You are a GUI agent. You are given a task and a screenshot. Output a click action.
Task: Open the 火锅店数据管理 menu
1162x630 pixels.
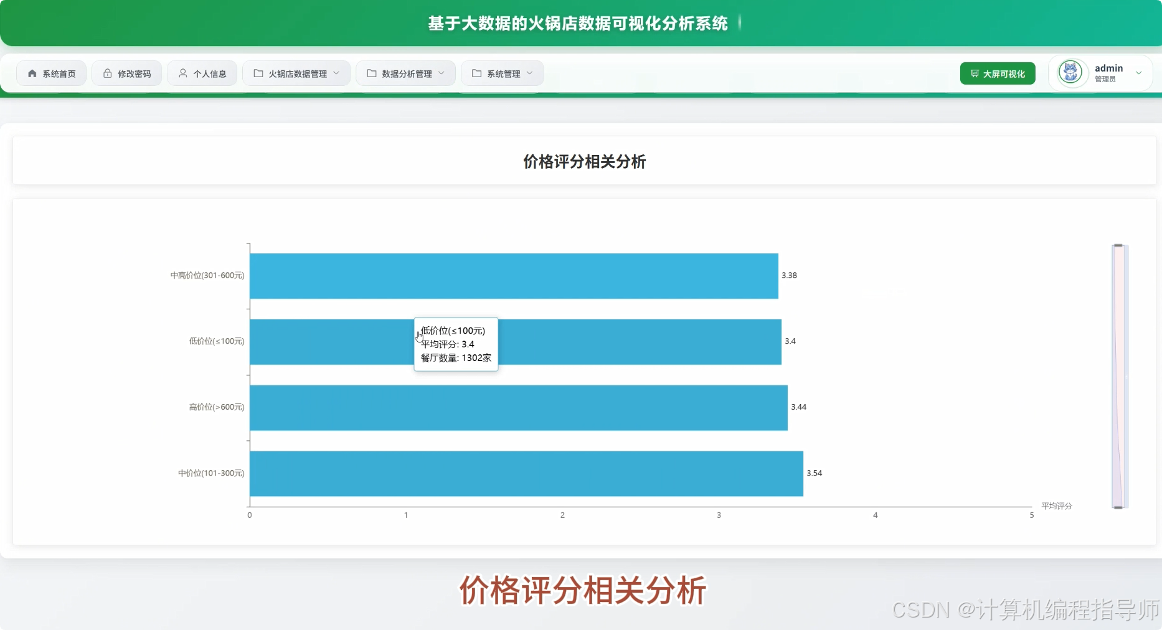[296, 73]
